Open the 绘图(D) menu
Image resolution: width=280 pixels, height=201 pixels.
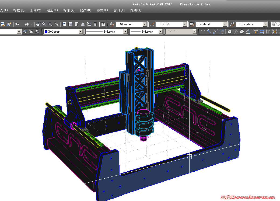pyautogui.click(x=52, y=10)
